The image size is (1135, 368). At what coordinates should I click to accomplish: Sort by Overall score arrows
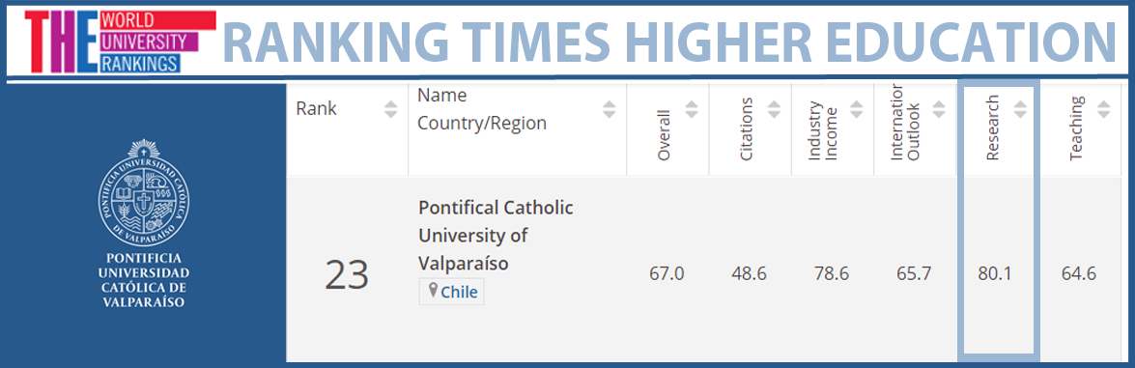(x=692, y=109)
